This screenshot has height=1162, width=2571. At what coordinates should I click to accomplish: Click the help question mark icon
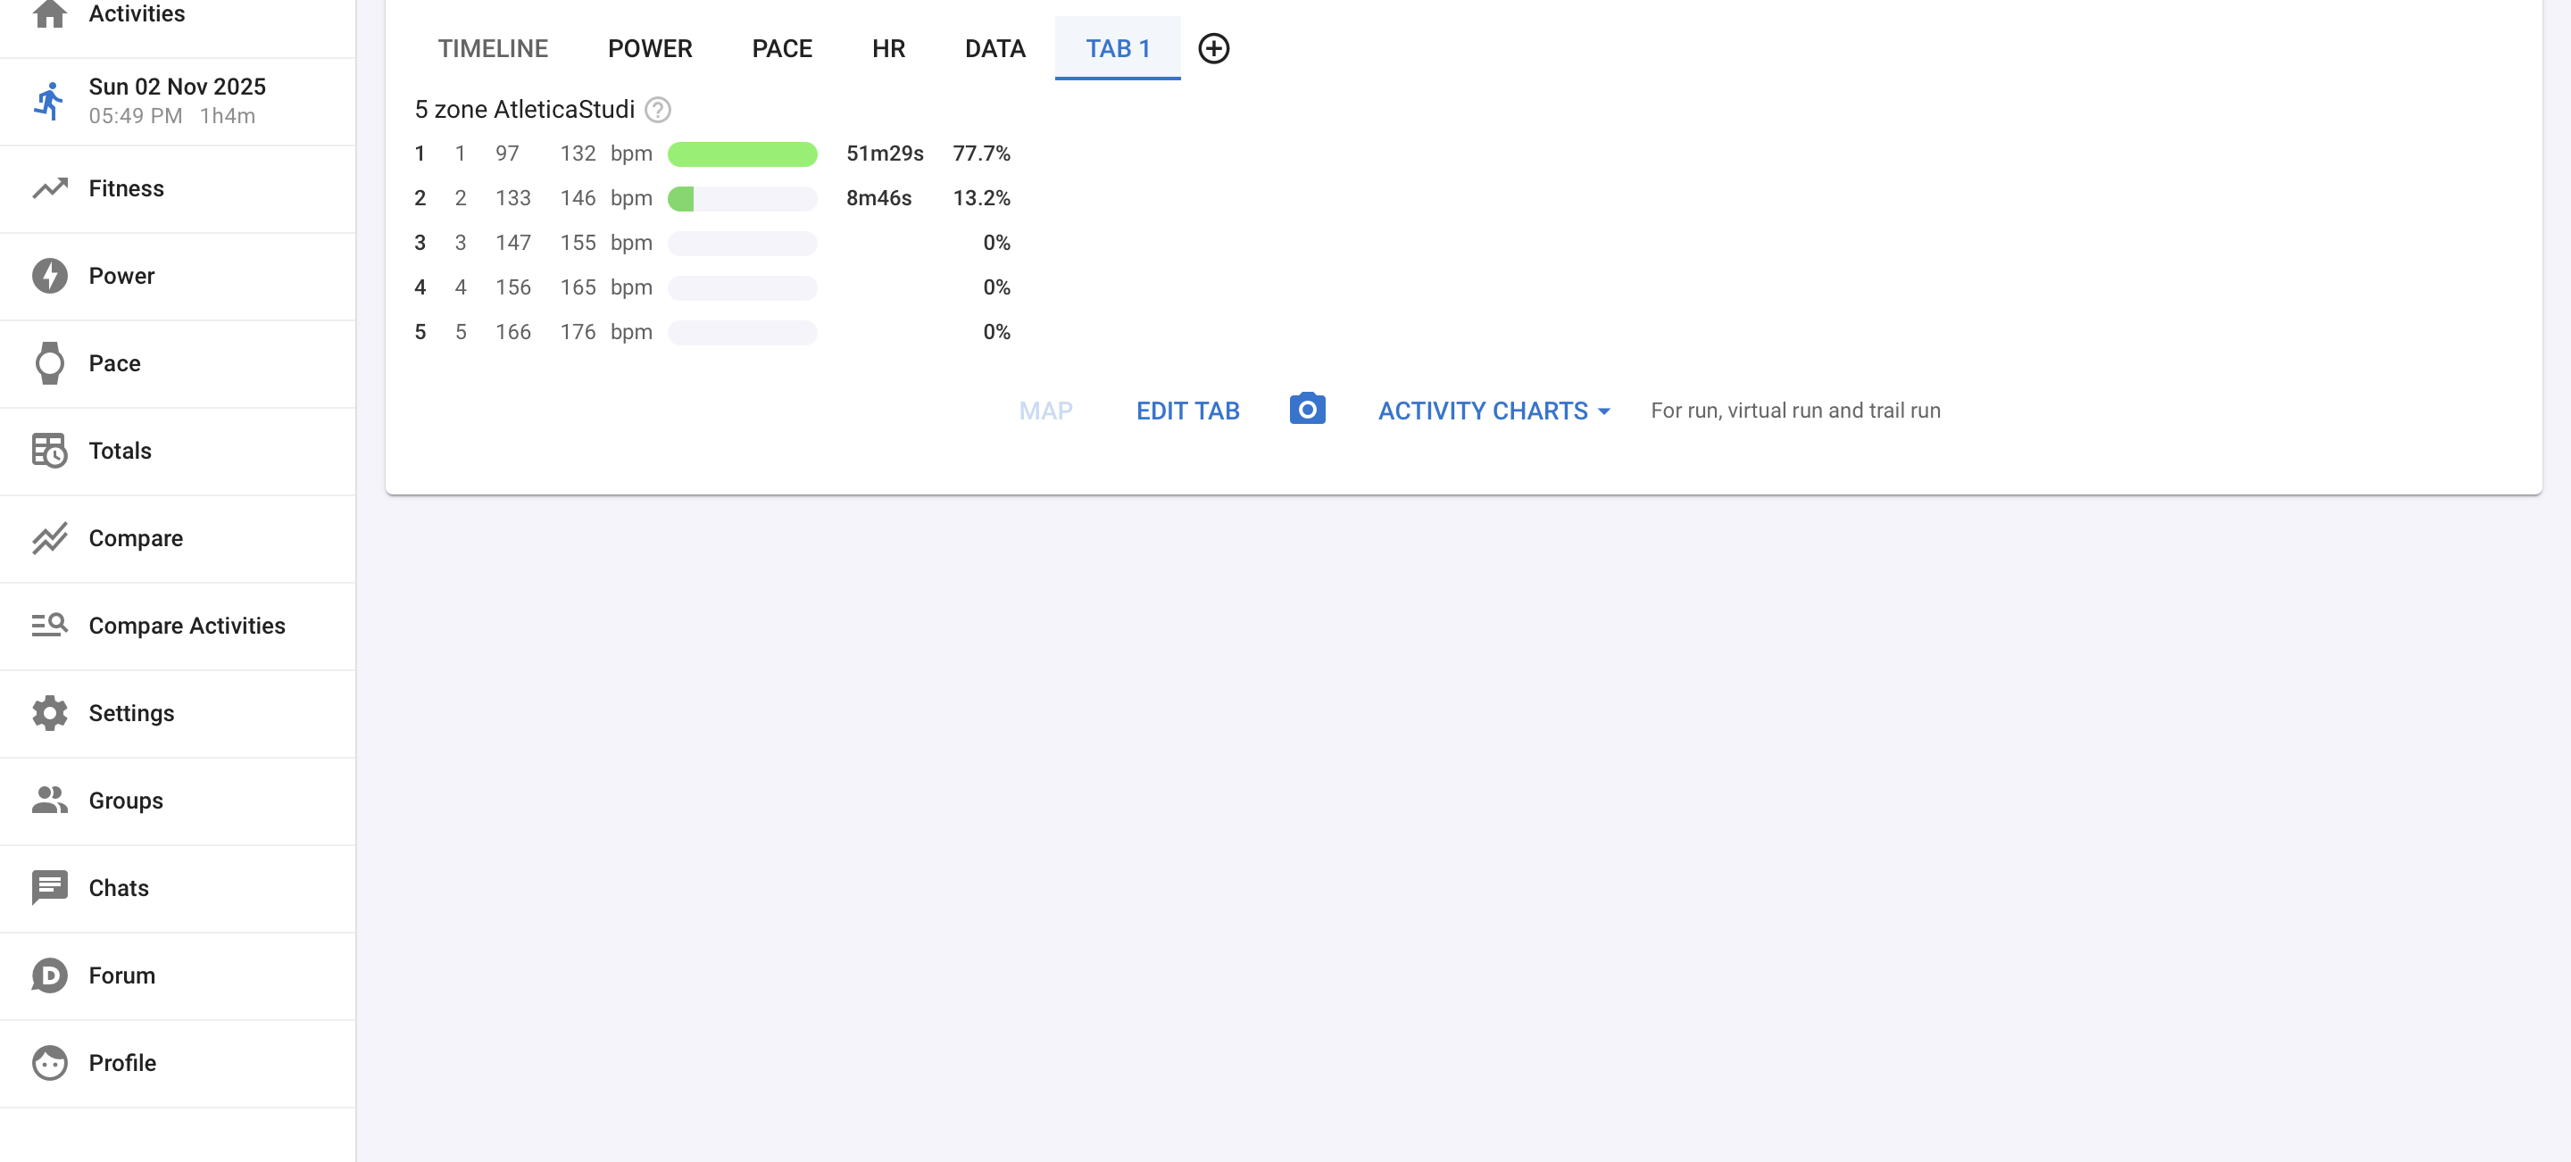pos(657,110)
